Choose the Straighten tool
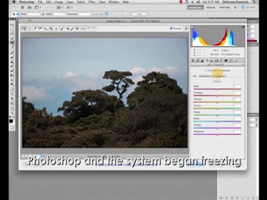Image resolution: width=267 pixels, height=200 pixels. [x=56, y=29]
